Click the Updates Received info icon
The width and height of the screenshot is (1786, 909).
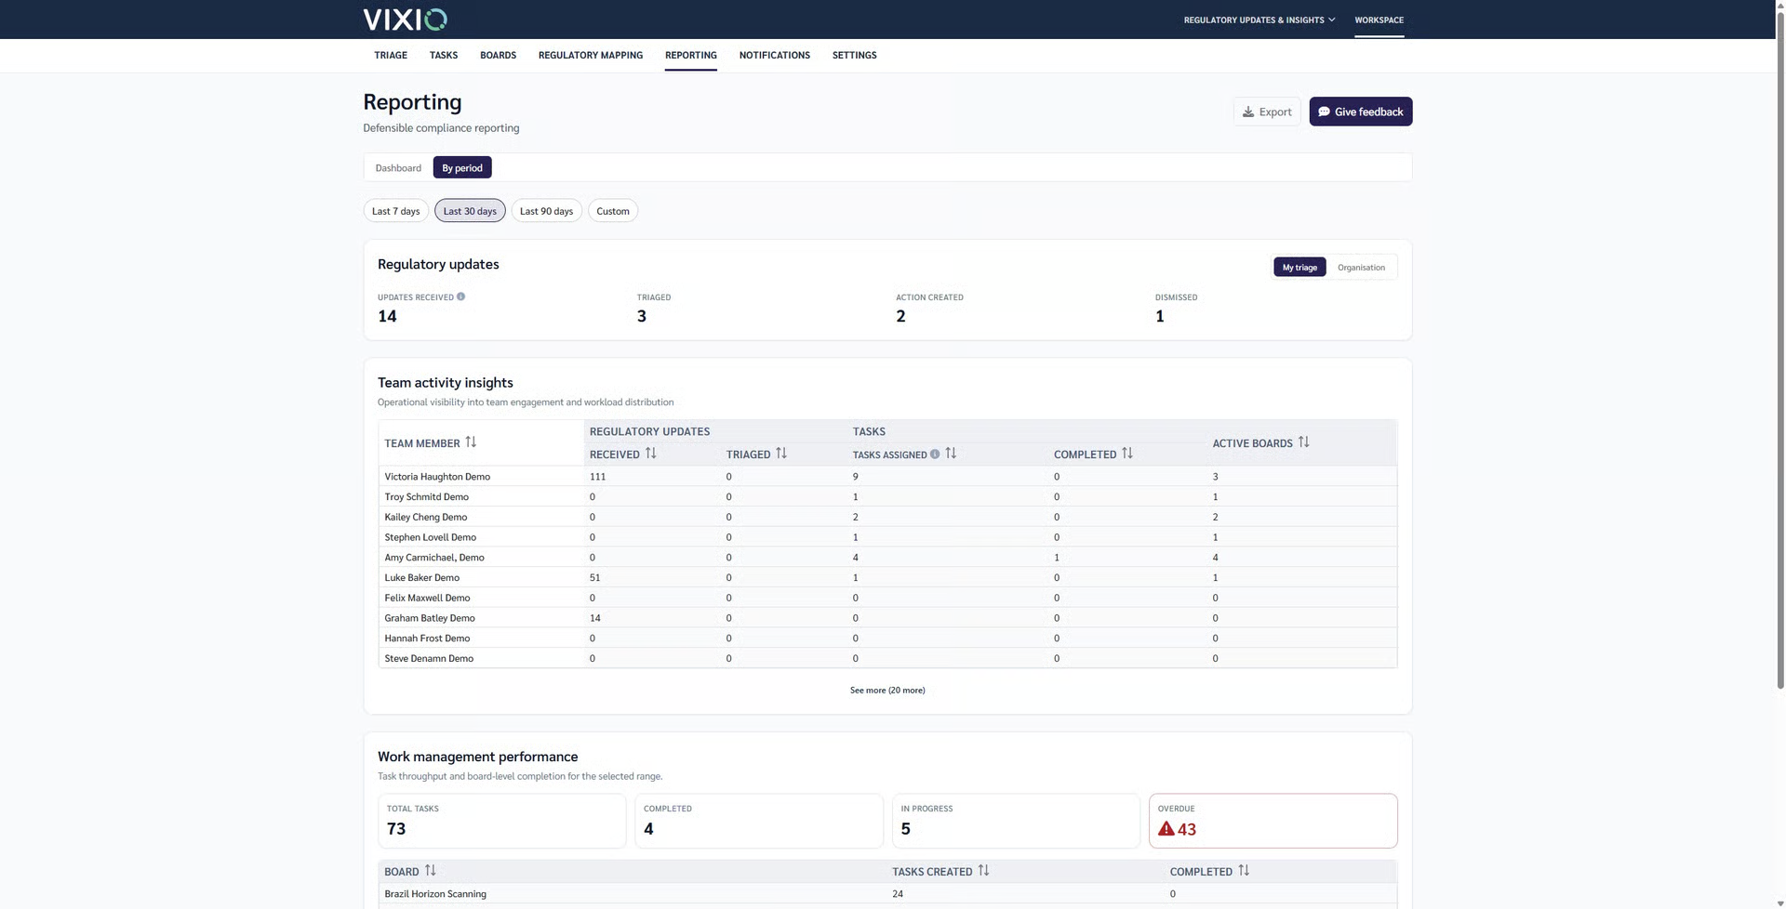pyautogui.click(x=460, y=296)
